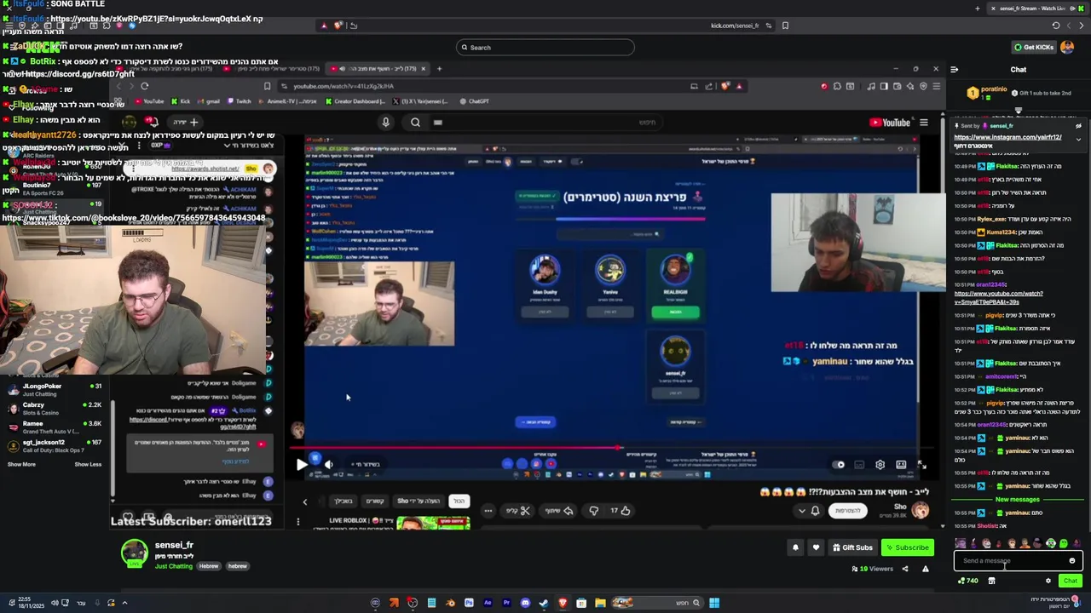The image size is (1091, 613).
Task: Click the YouTube search magnifier button
Action: coord(415,122)
